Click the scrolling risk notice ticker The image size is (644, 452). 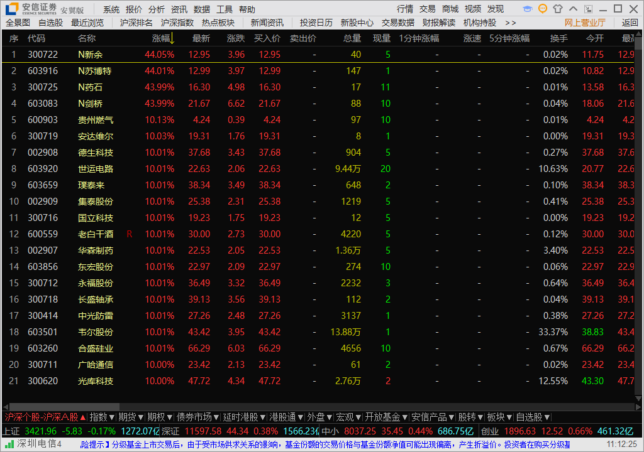(x=325, y=444)
